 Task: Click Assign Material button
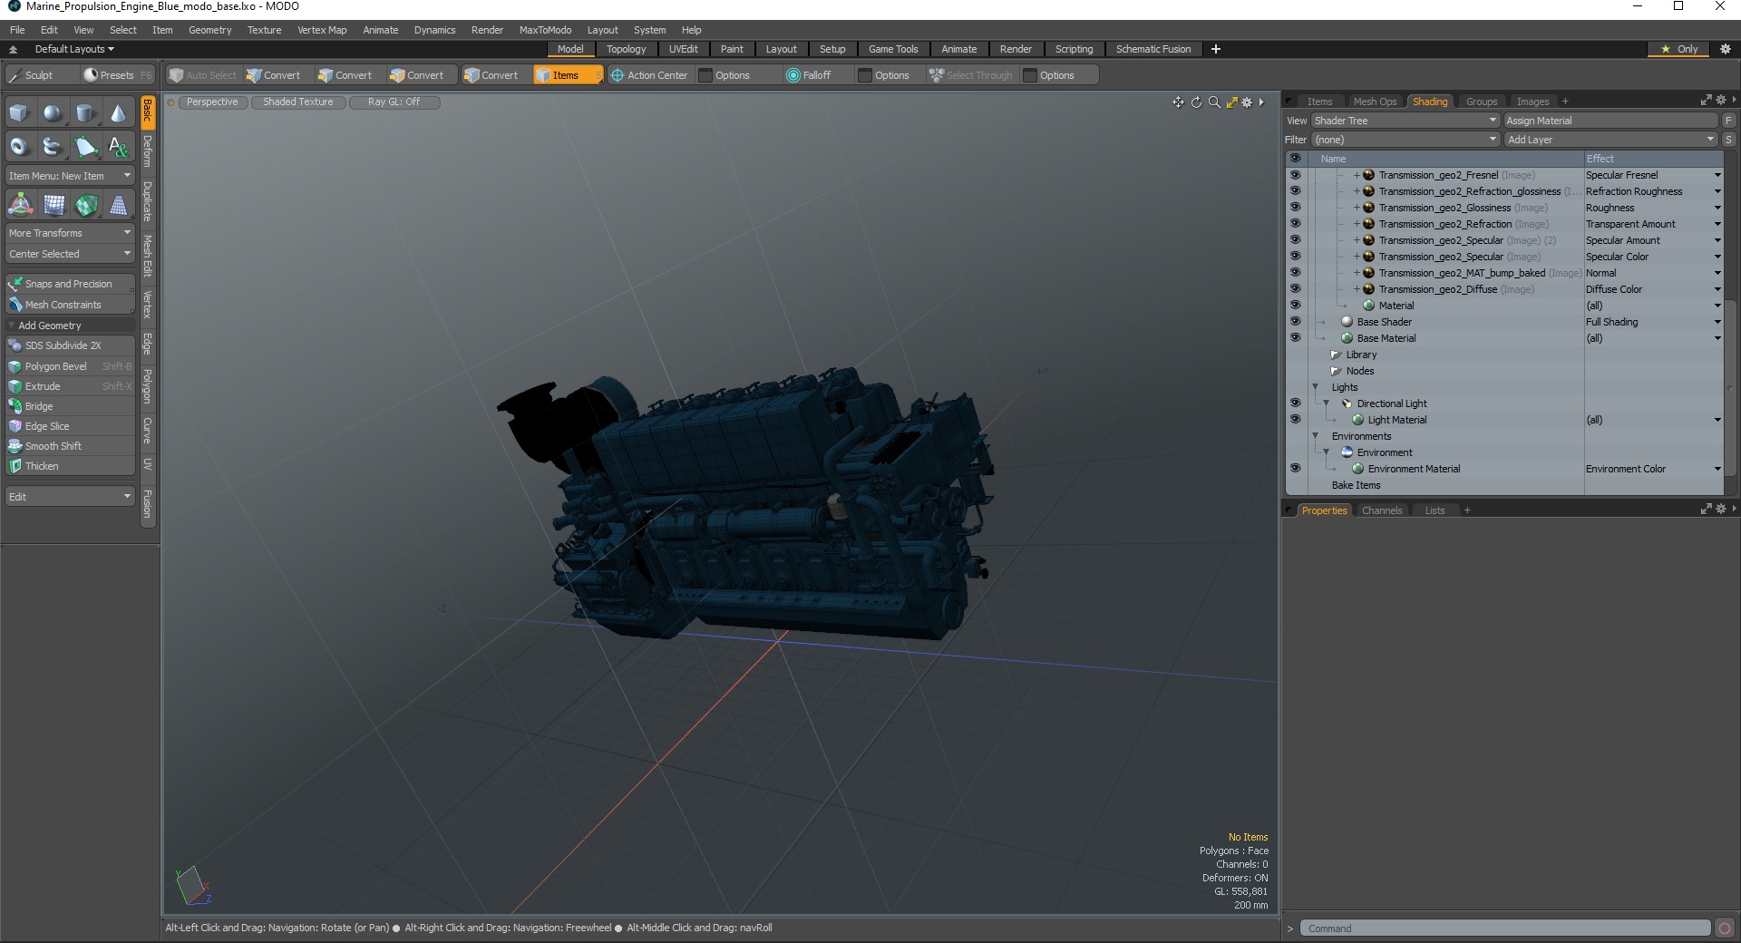point(1610,121)
